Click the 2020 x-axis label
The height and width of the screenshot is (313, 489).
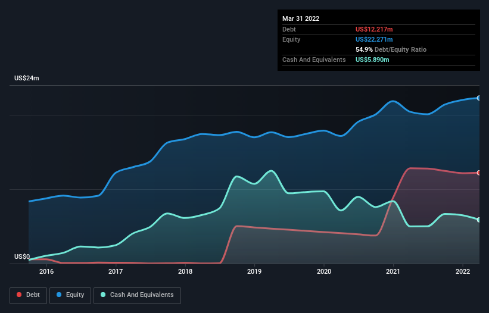[324, 271]
